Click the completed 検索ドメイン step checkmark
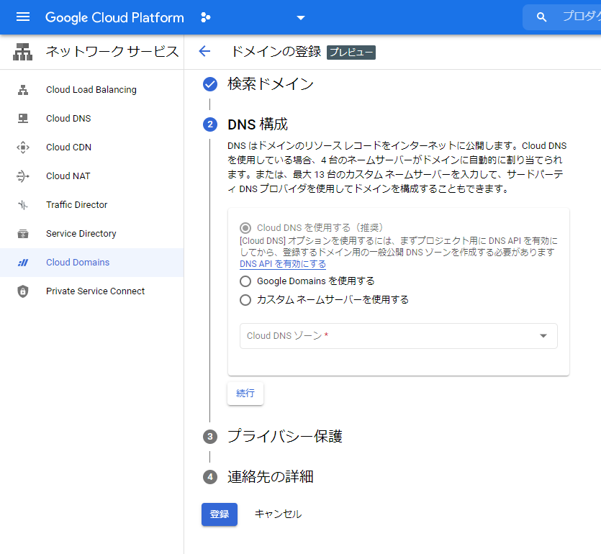The height and width of the screenshot is (554, 601). (210, 84)
